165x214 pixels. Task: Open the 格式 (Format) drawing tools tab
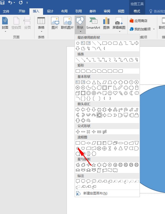coord(137,11)
